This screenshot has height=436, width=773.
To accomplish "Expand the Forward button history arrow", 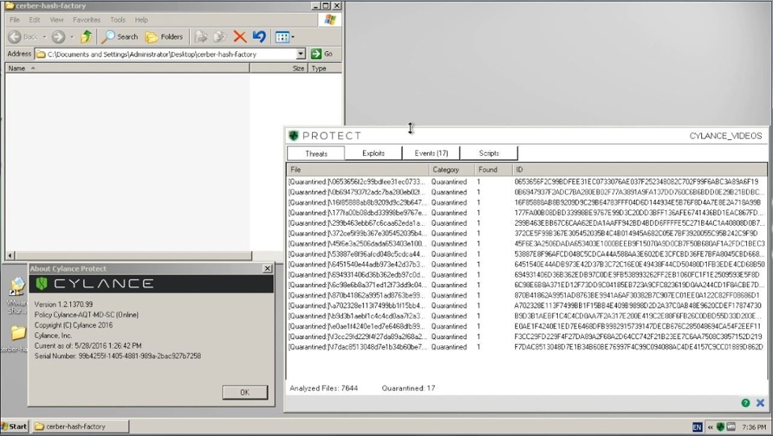I will [72, 37].
